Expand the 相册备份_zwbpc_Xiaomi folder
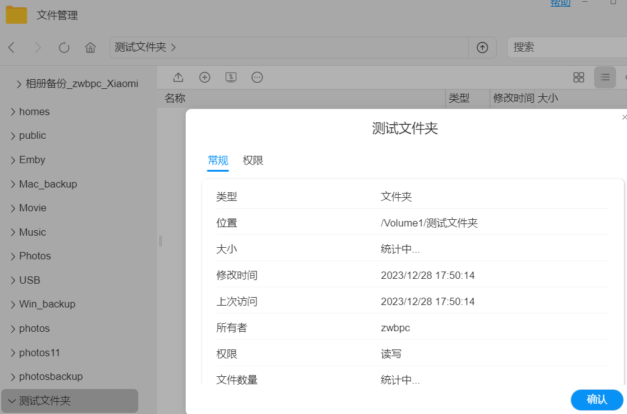 pos(19,84)
